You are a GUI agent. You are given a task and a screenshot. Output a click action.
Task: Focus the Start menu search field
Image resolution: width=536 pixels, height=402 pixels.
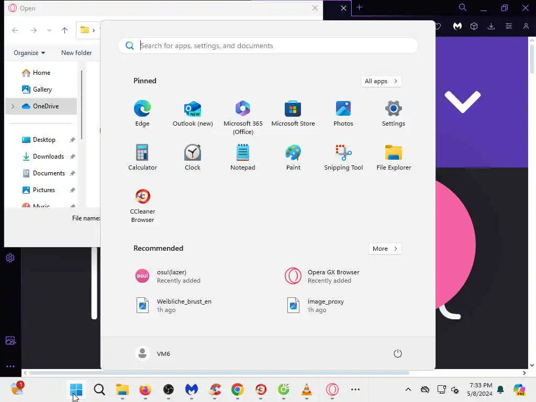click(x=267, y=46)
